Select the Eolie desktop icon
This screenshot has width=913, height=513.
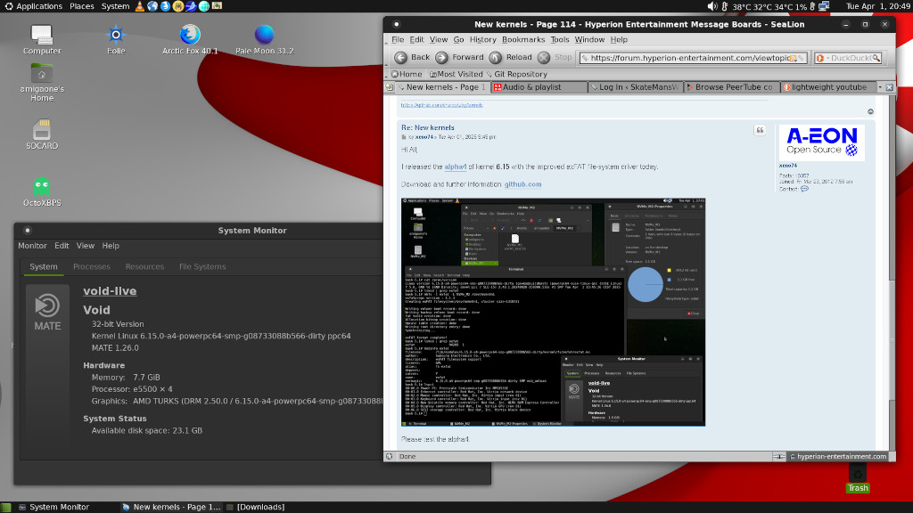tap(116, 39)
